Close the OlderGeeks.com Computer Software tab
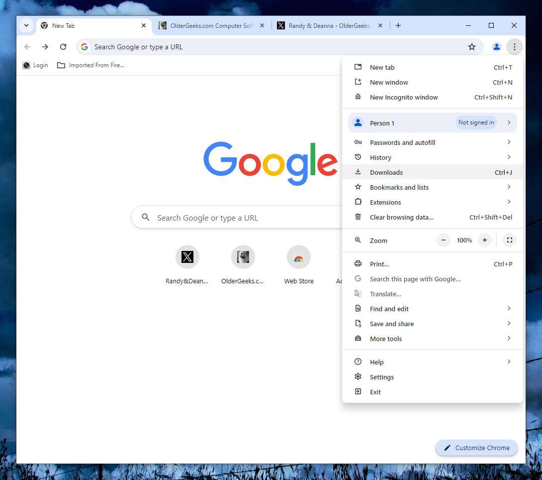The width and height of the screenshot is (542, 480). coord(262,25)
